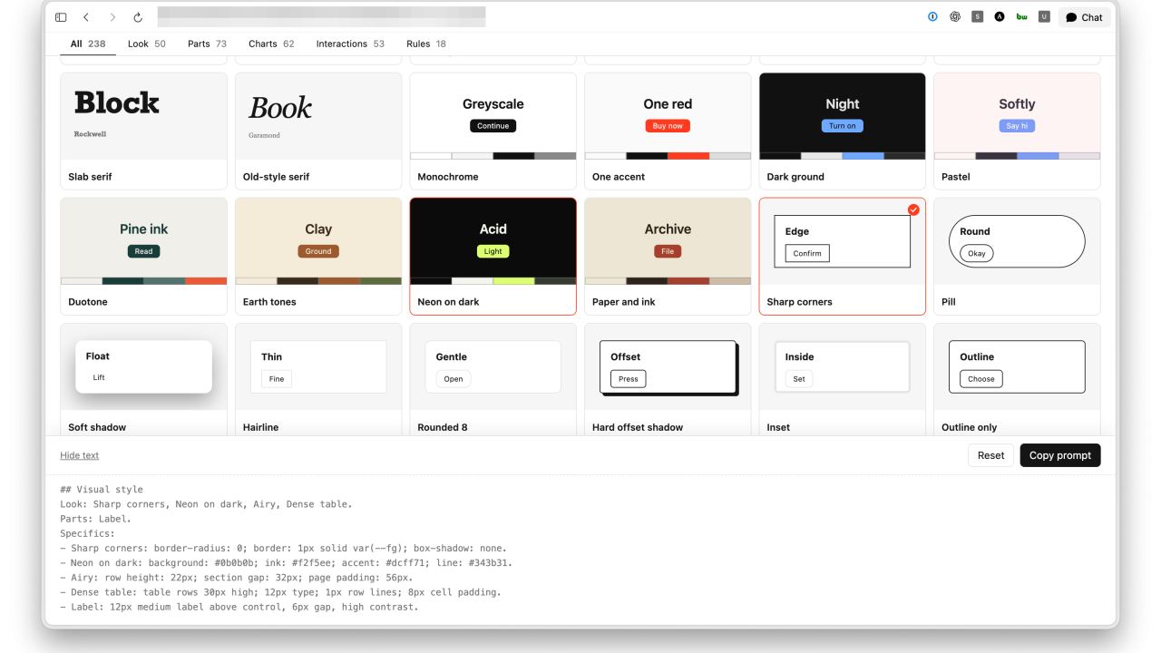Open the Interactions tab
This screenshot has width=1161, height=653.
coord(350,44)
